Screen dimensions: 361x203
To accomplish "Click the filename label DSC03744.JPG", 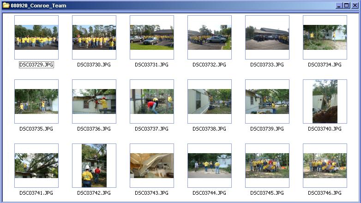I will point(209,193).
